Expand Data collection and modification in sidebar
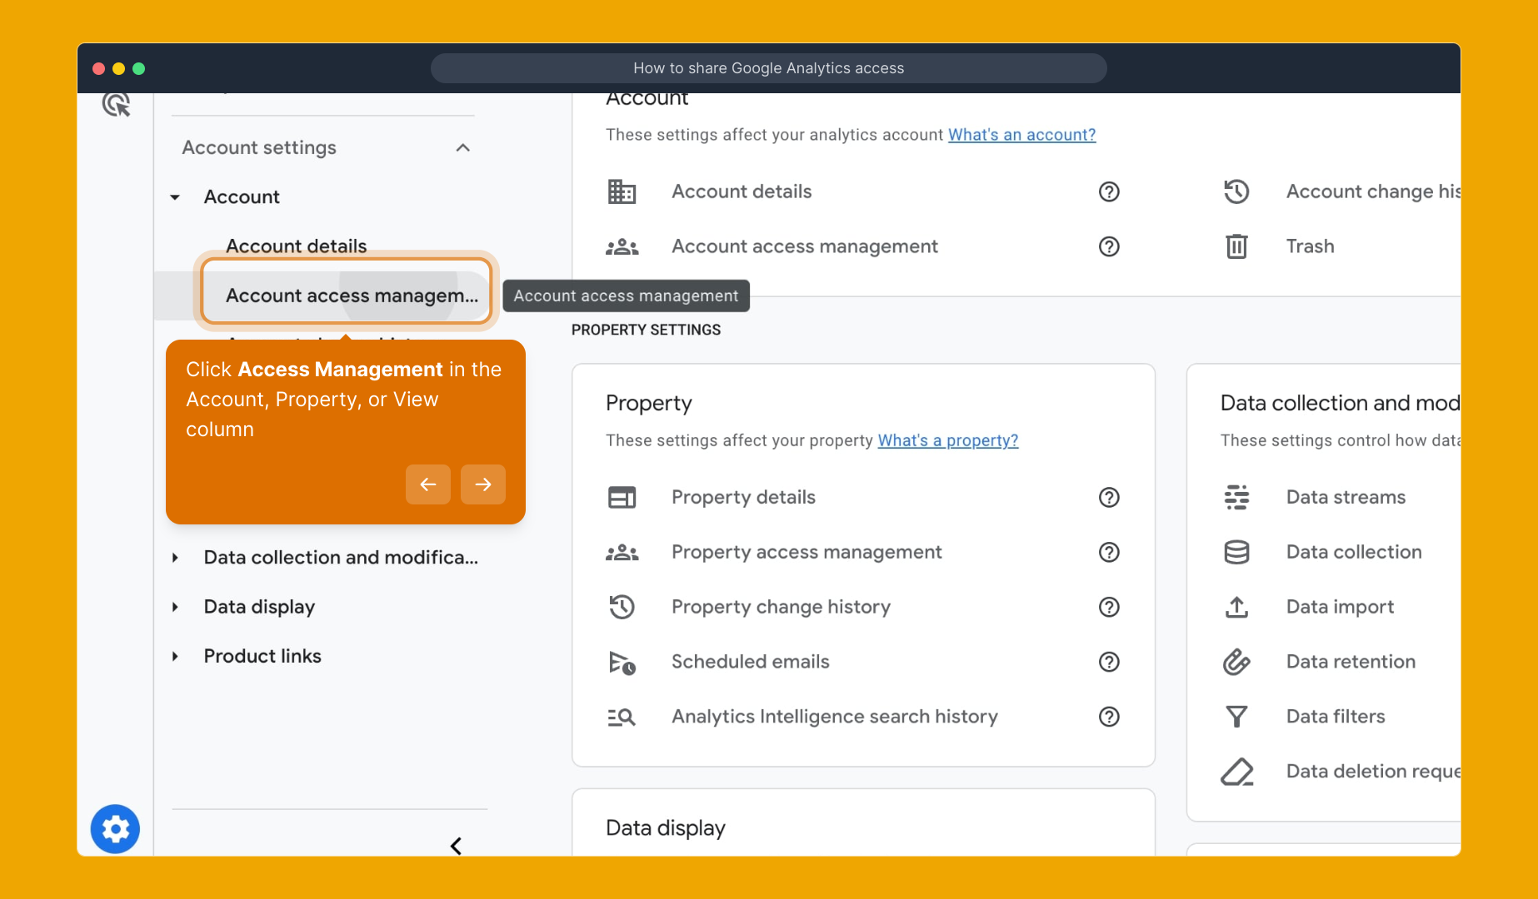1538x899 pixels. pyautogui.click(x=175, y=558)
